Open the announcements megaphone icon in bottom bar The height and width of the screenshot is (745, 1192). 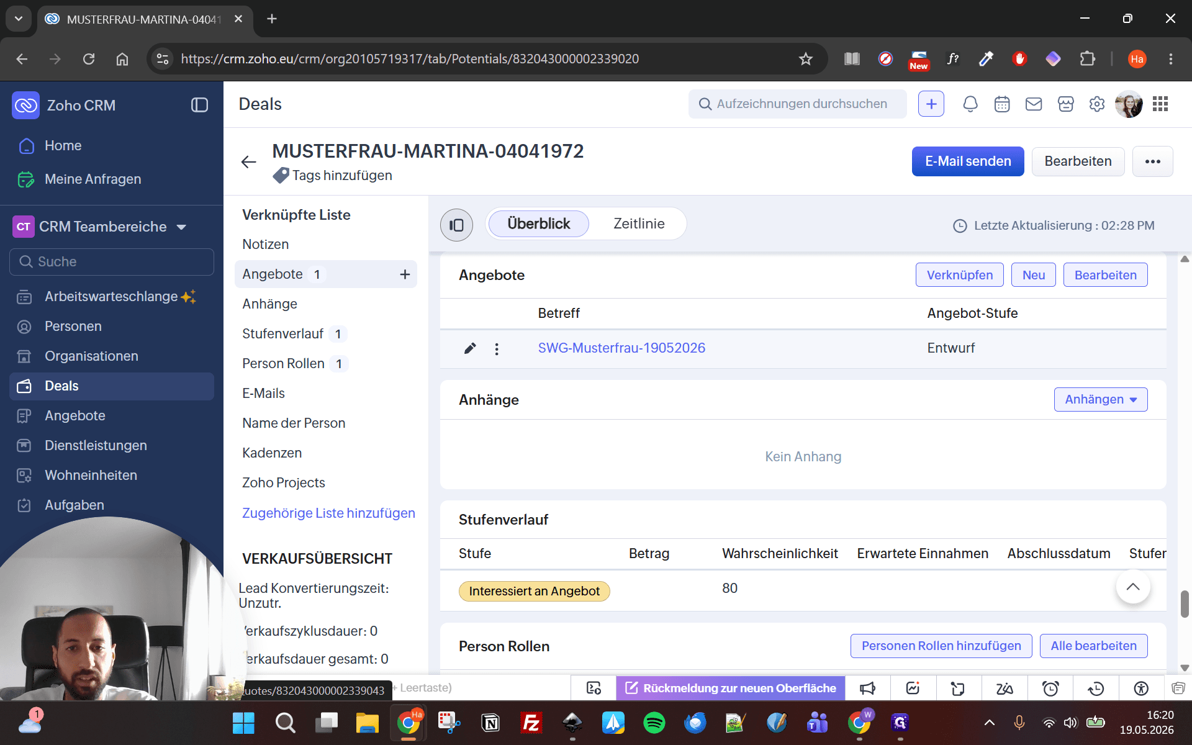(867, 688)
